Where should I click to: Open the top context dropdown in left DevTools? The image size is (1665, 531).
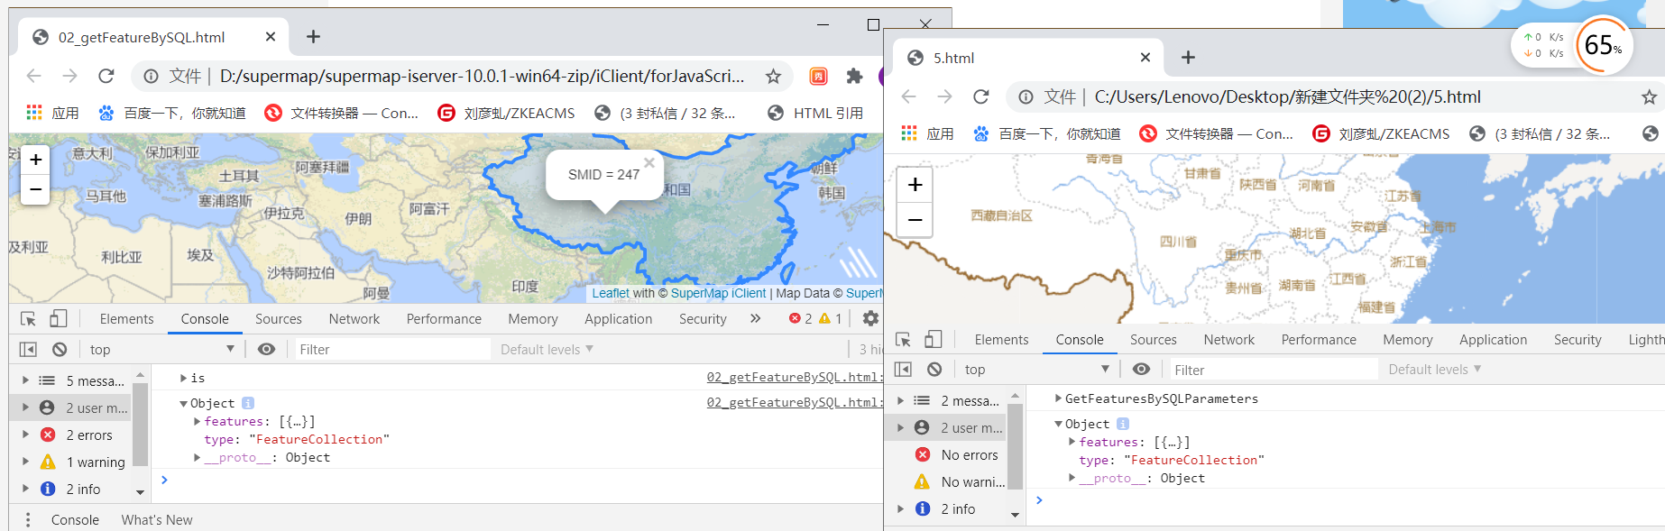tap(162, 349)
